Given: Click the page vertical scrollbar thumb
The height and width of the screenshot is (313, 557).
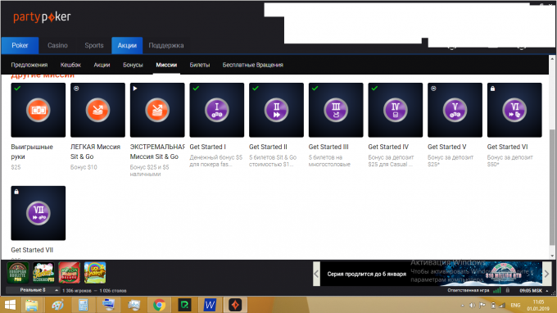Looking at the screenshot, I should click(x=552, y=187).
